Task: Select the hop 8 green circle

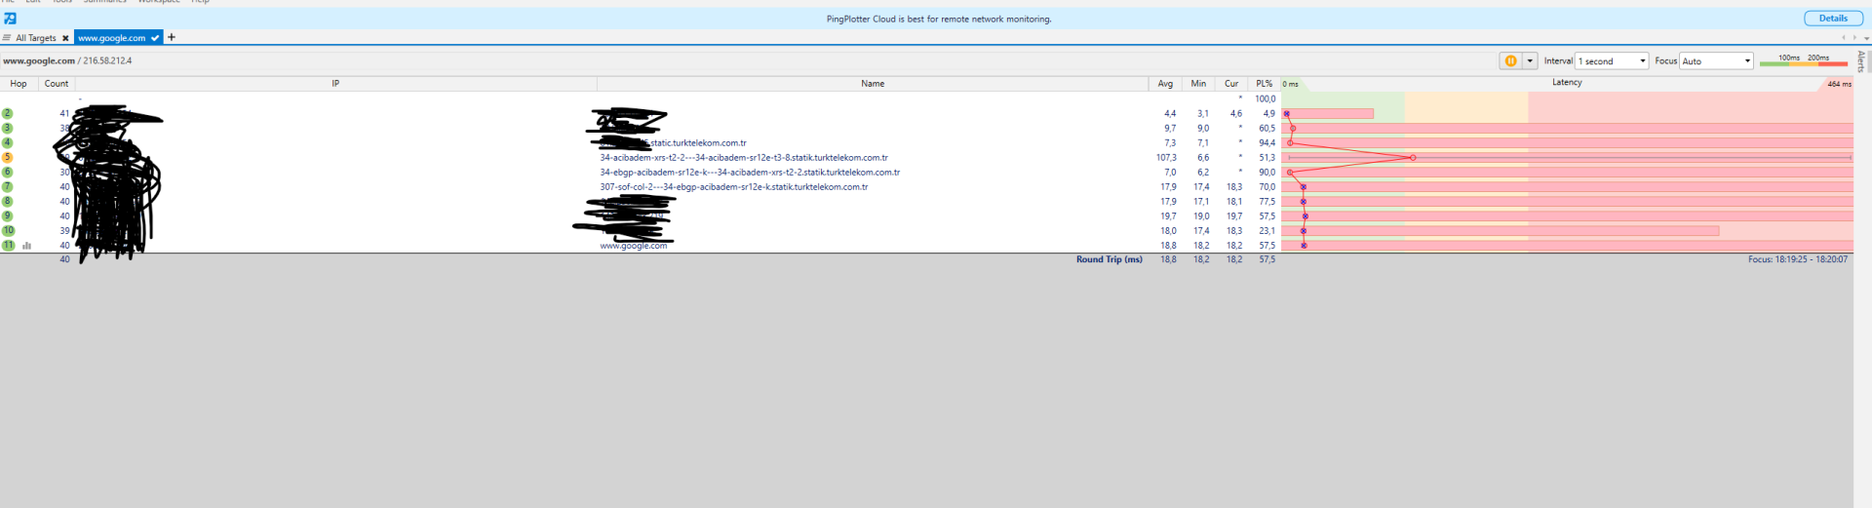Action: point(8,201)
